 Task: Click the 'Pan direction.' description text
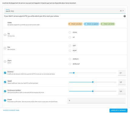pos(12,49)
